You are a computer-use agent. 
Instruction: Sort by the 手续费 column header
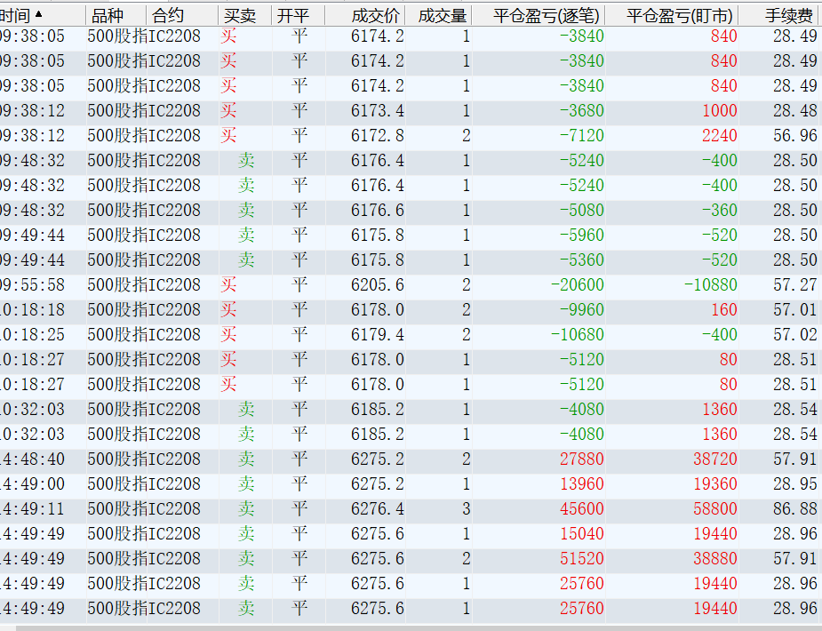tap(788, 15)
